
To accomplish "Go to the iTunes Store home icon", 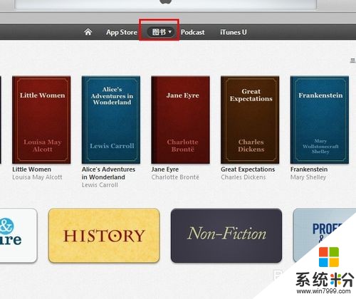I will tap(88, 32).
